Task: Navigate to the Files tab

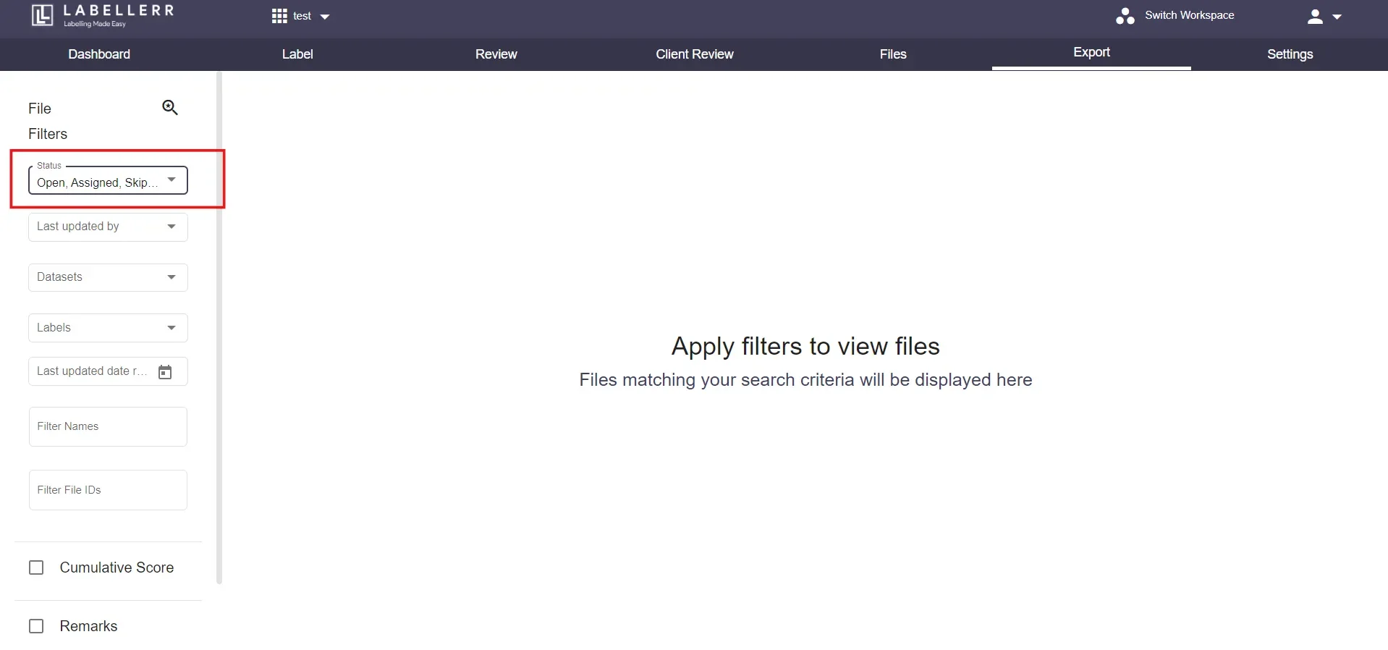Action: click(892, 54)
